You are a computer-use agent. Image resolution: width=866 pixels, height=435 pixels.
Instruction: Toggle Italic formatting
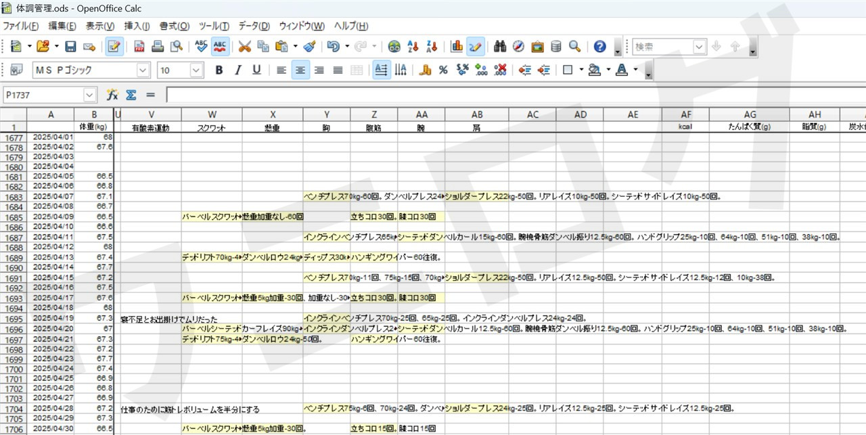point(237,70)
